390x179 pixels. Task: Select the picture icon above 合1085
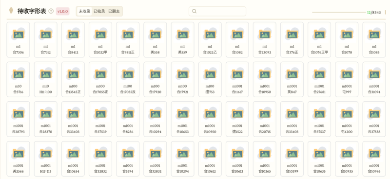pos(374,34)
